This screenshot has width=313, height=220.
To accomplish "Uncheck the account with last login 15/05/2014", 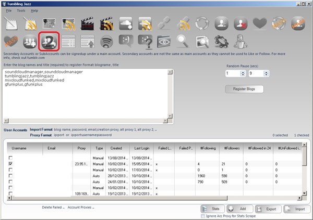I will point(10,164).
